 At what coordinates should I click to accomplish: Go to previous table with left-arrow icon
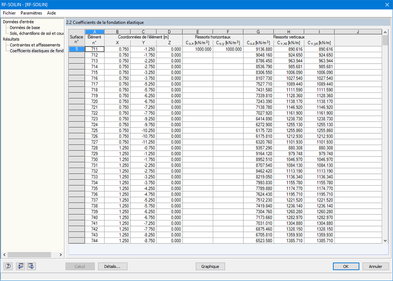20,266
